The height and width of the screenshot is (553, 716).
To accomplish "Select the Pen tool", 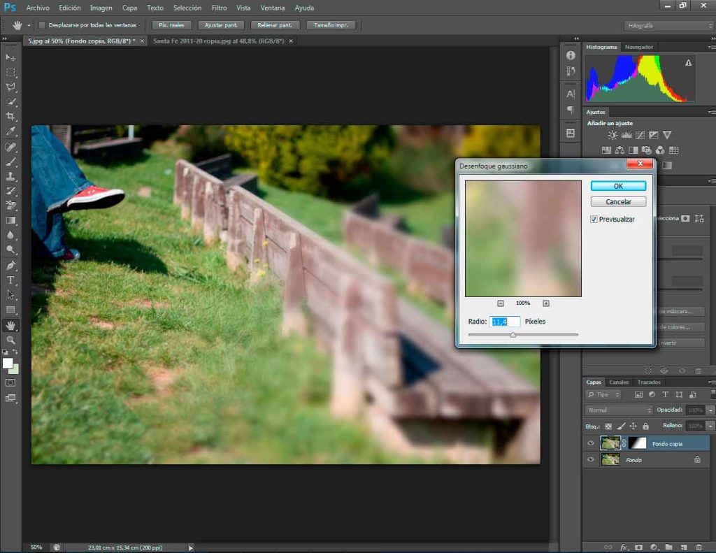I will (10, 265).
